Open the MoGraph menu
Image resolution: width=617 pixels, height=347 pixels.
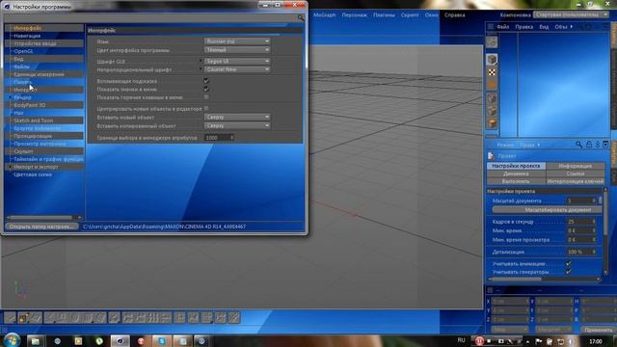325,15
